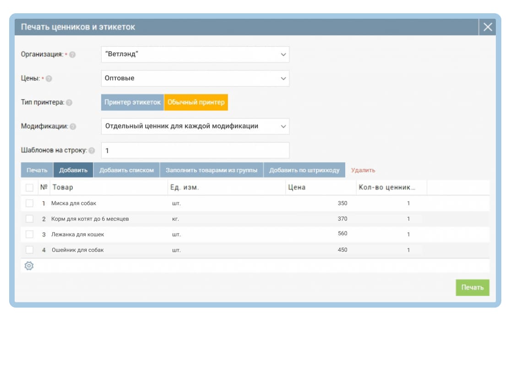The width and height of the screenshot is (516, 370).
Task: Click price 450 of Ошейник для собак
Action: (342, 250)
